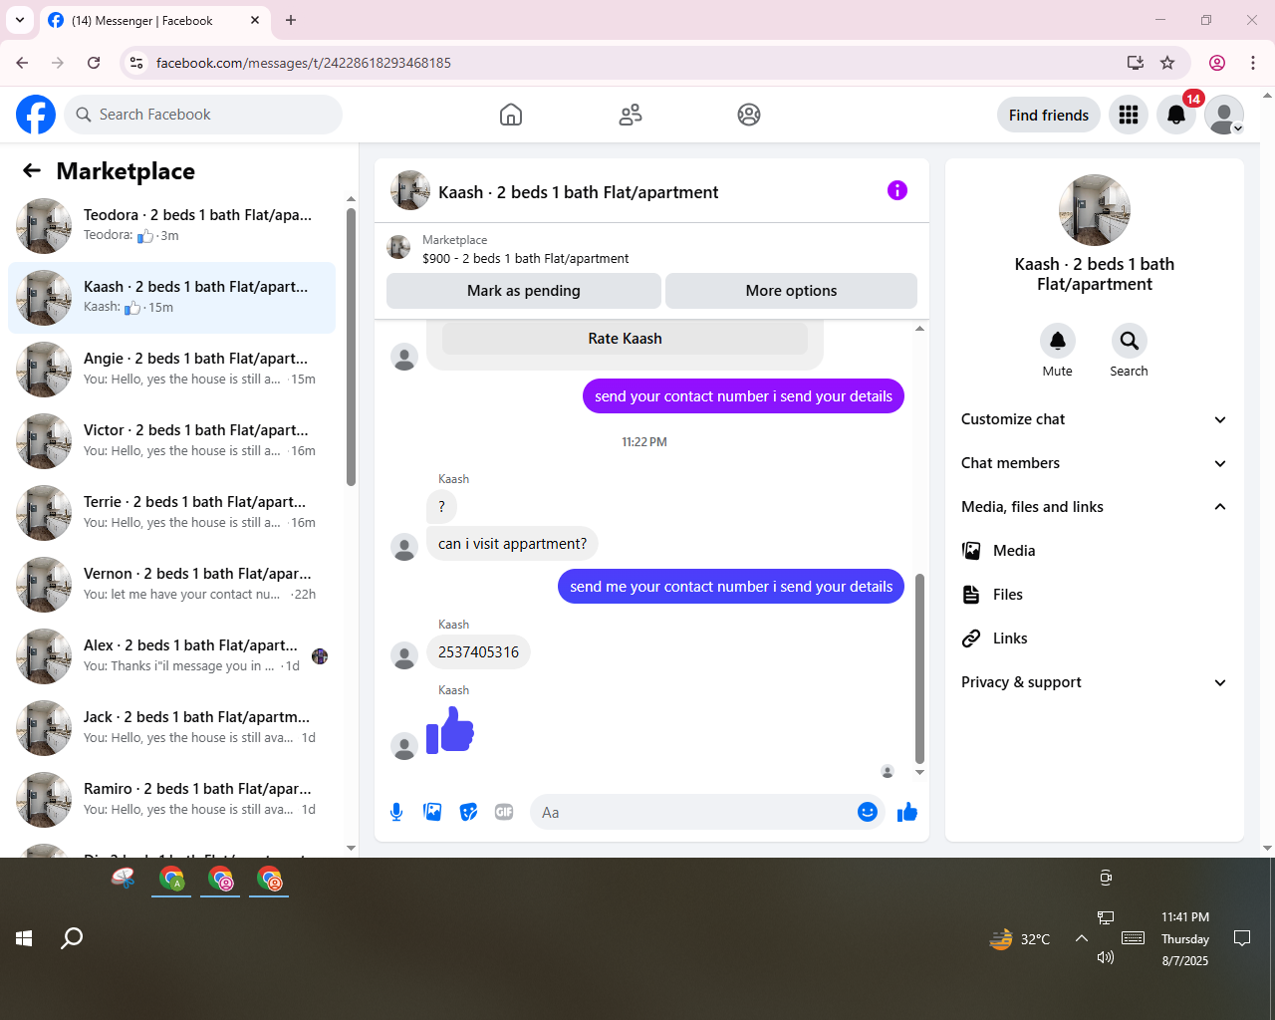Open the emoji picker in message box
The width and height of the screenshot is (1275, 1020).
(868, 812)
